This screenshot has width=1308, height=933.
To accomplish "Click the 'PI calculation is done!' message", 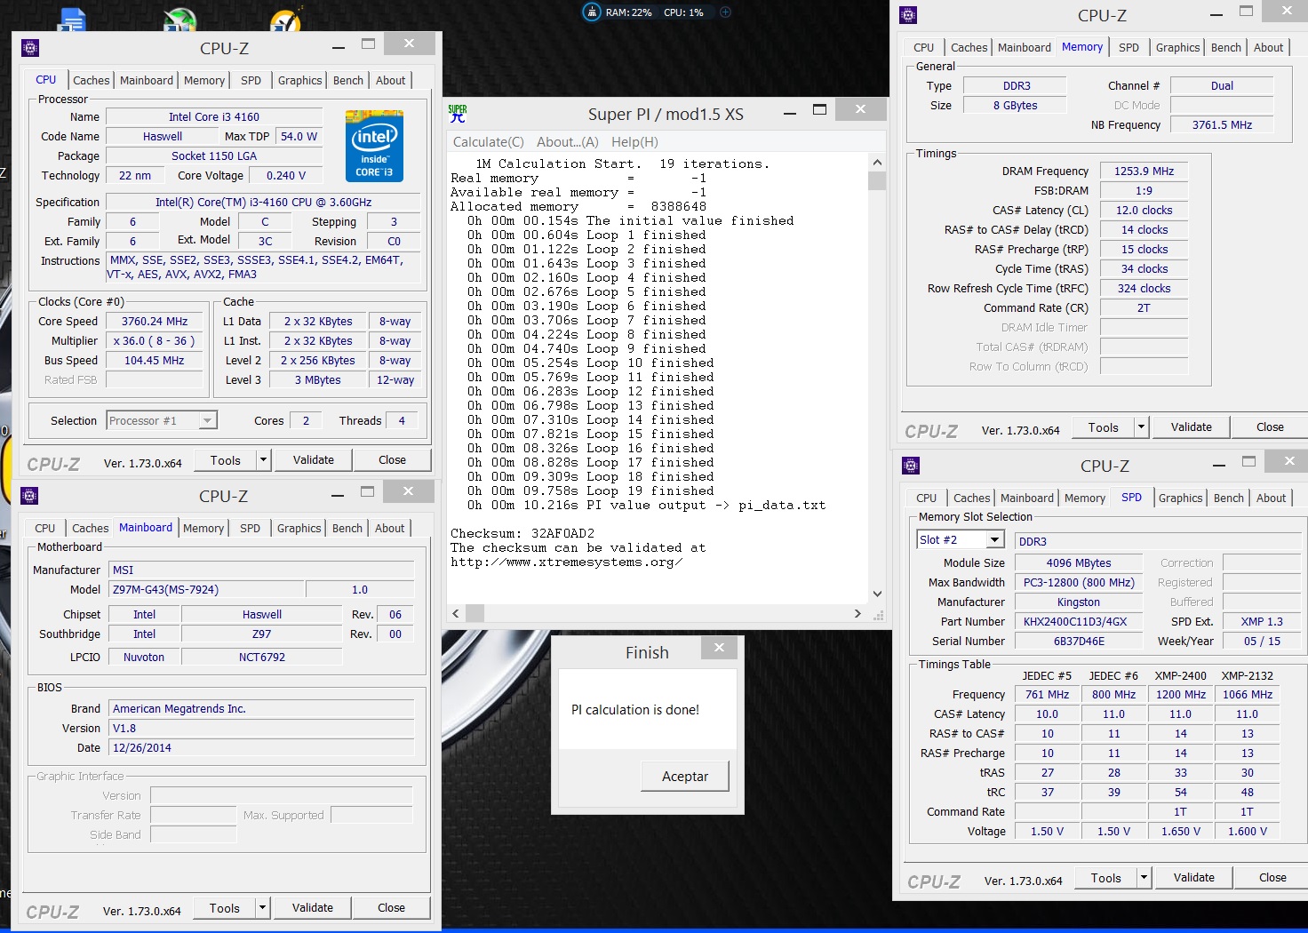I will click(x=635, y=710).
